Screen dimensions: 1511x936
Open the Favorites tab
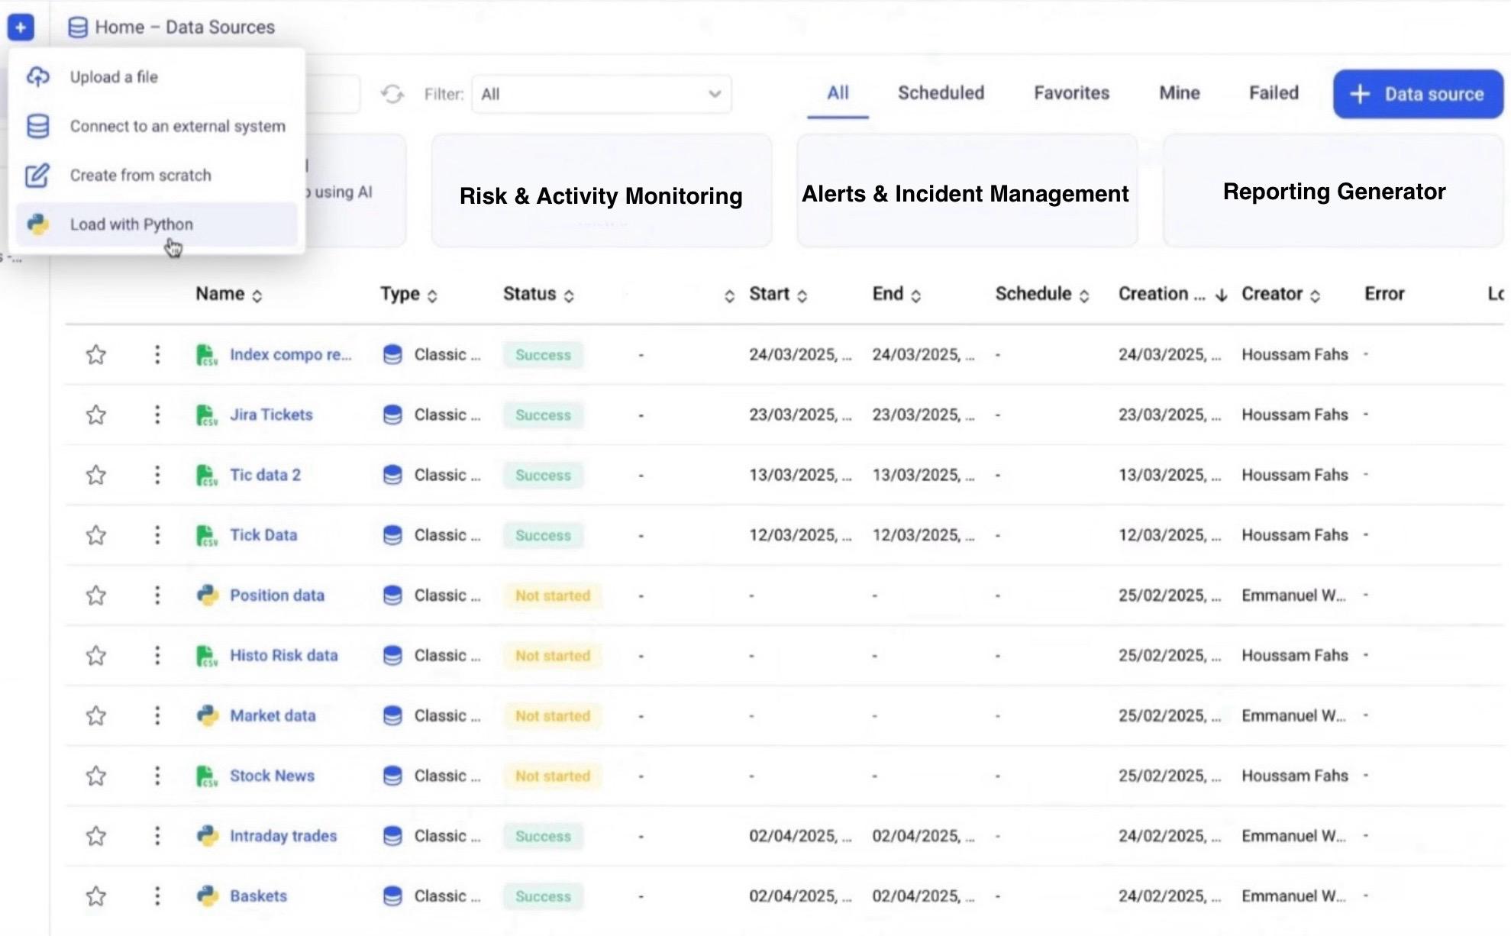[1071, 93]
